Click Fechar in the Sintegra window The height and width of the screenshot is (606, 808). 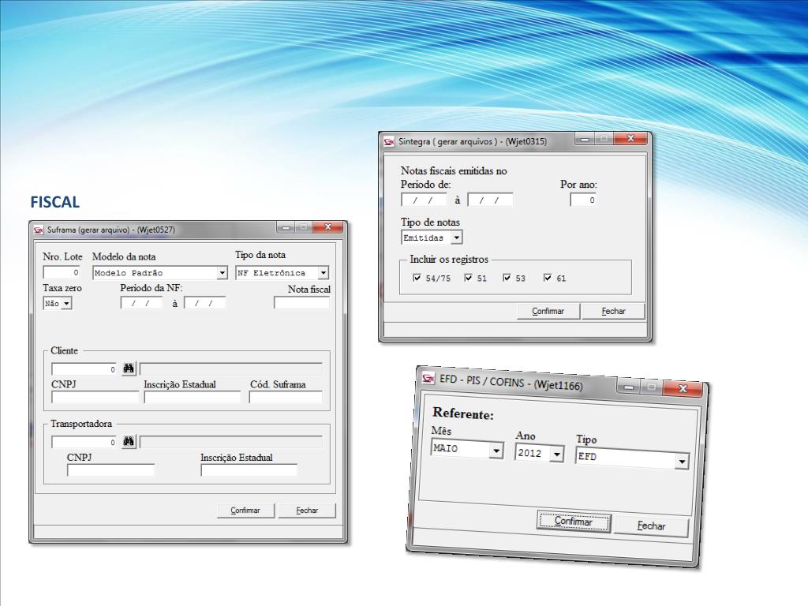coord(613,311)
